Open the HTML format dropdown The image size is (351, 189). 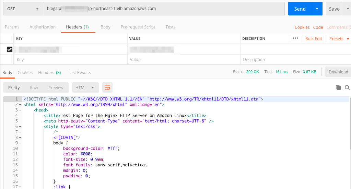pos(85,88)
